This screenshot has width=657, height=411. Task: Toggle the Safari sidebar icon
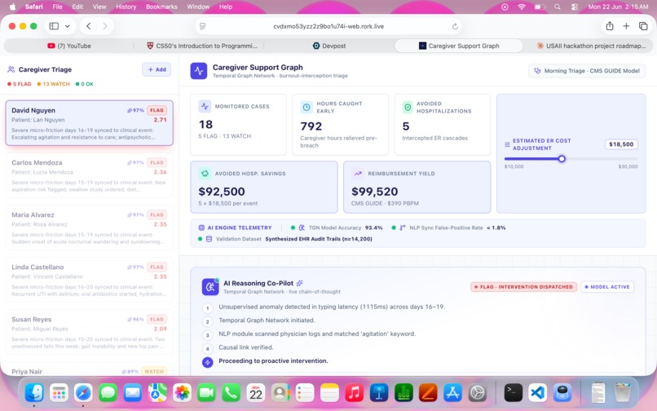click(x=54, y=26)
